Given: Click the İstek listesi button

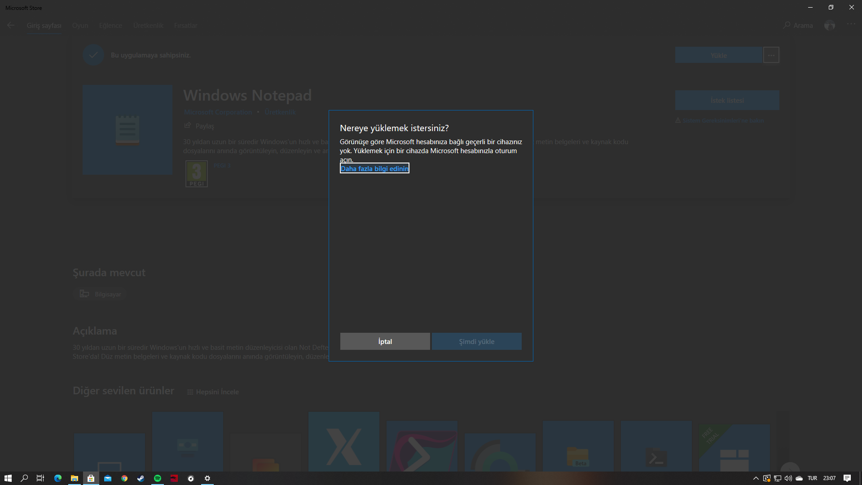Looking at the screenshot, I should (x=727, y=100).
